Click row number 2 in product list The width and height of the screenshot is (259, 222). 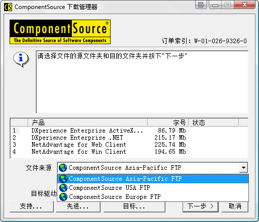pos(14,138)
